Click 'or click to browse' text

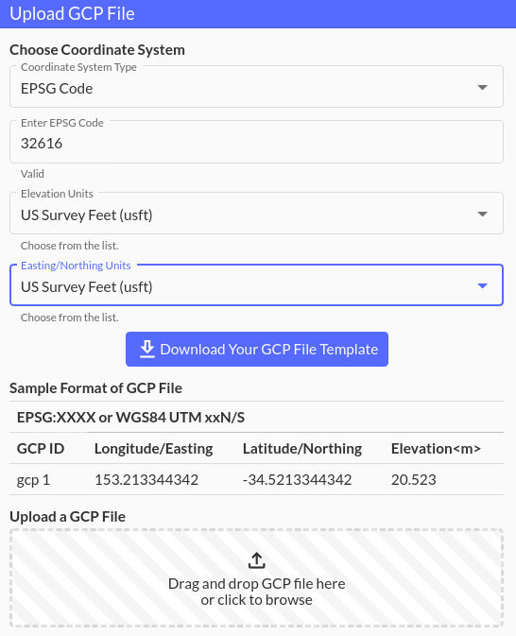pos(256,600)
